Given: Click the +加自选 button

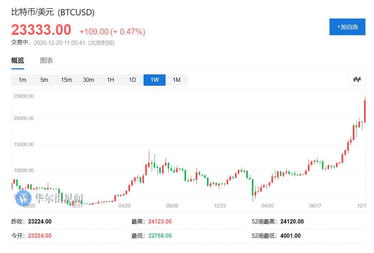Looking at the screenshot, I should 347,26.
